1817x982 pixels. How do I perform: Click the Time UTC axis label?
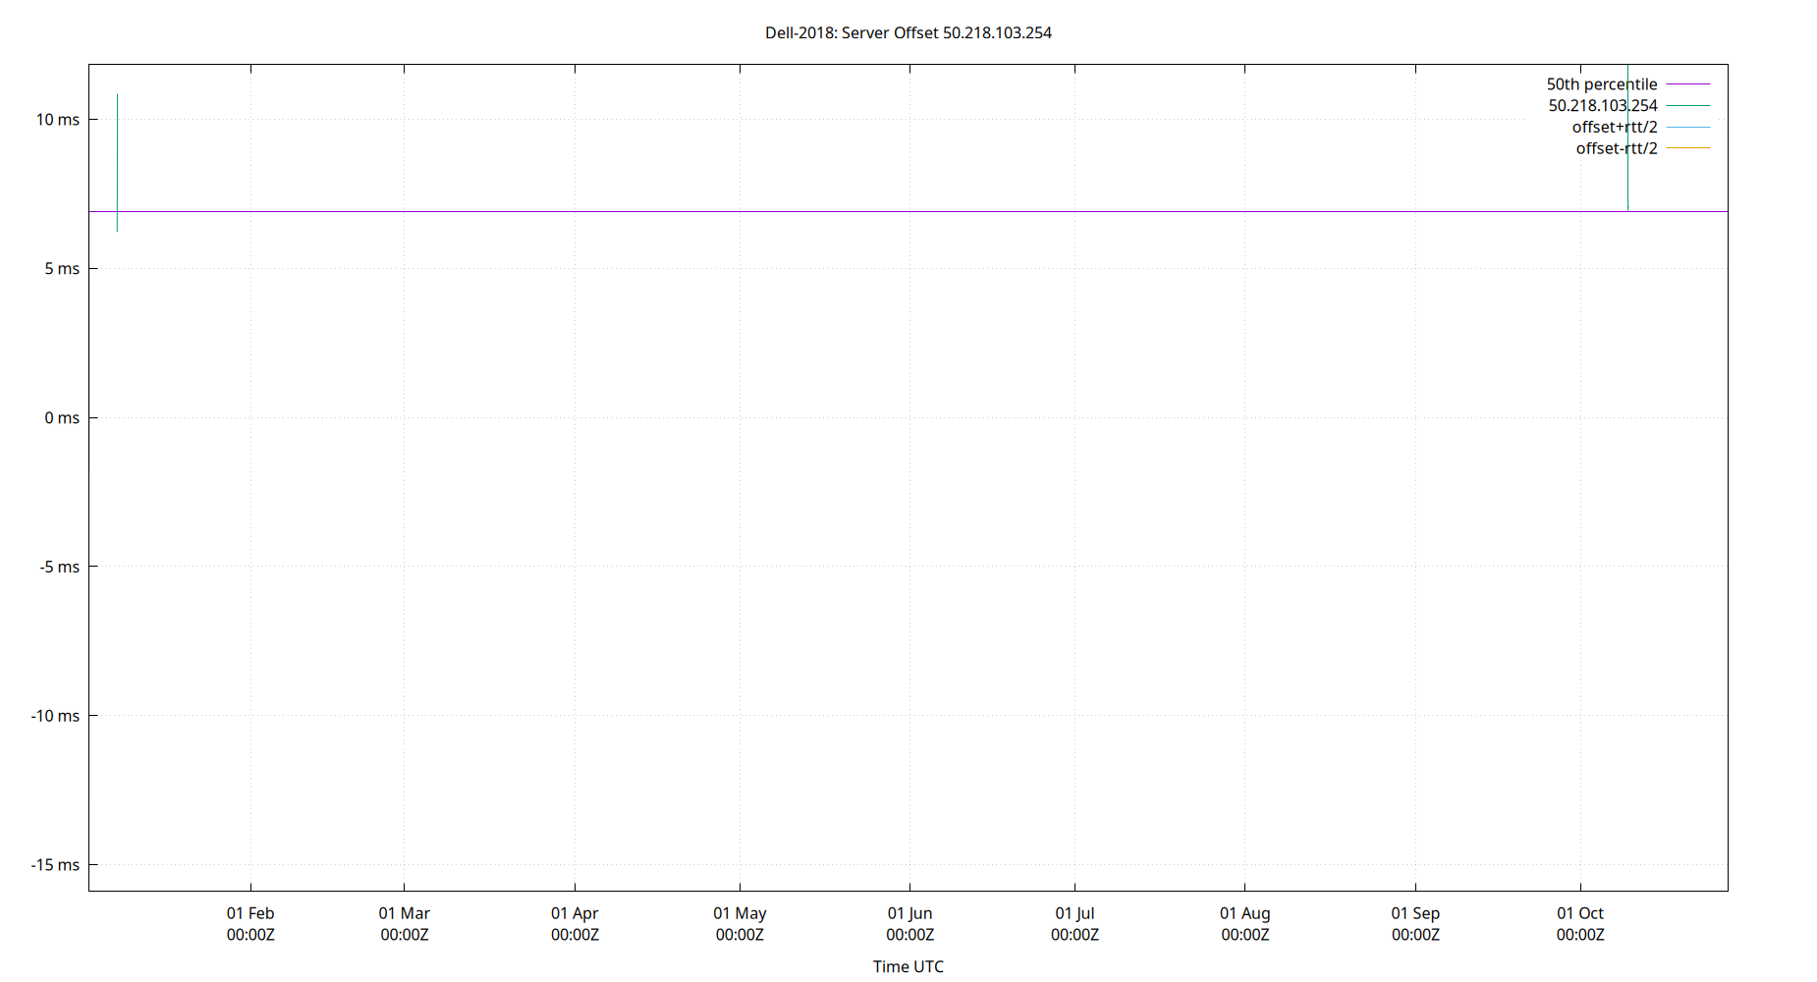pyautogui.click(x=907, y=966)
